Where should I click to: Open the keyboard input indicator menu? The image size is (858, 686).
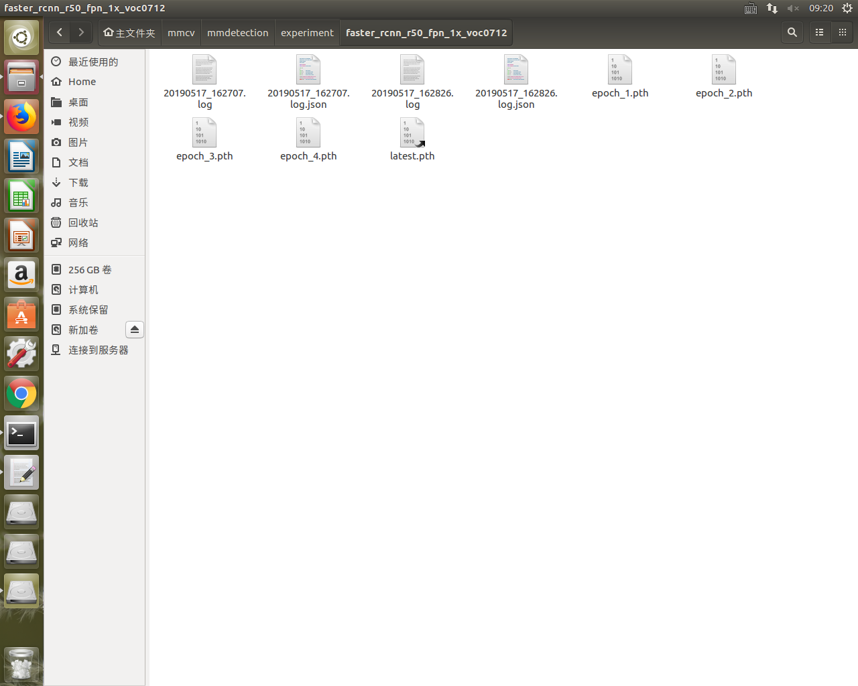pos(750,8)
